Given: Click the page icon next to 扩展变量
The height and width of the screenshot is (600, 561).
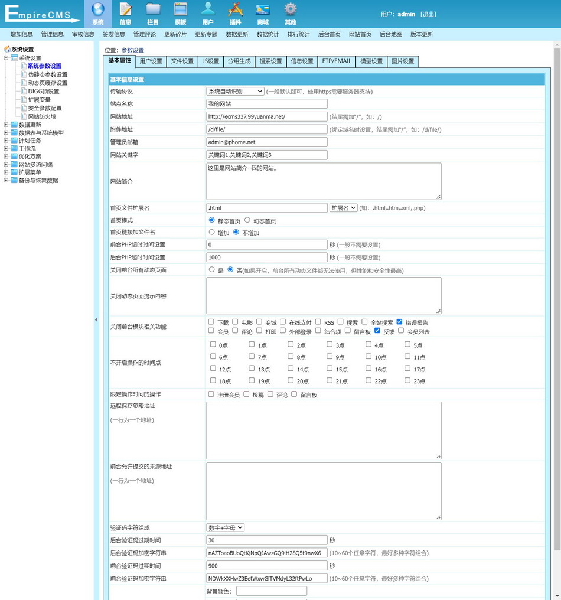Looking at the screenshot, I should pos(24,99).
